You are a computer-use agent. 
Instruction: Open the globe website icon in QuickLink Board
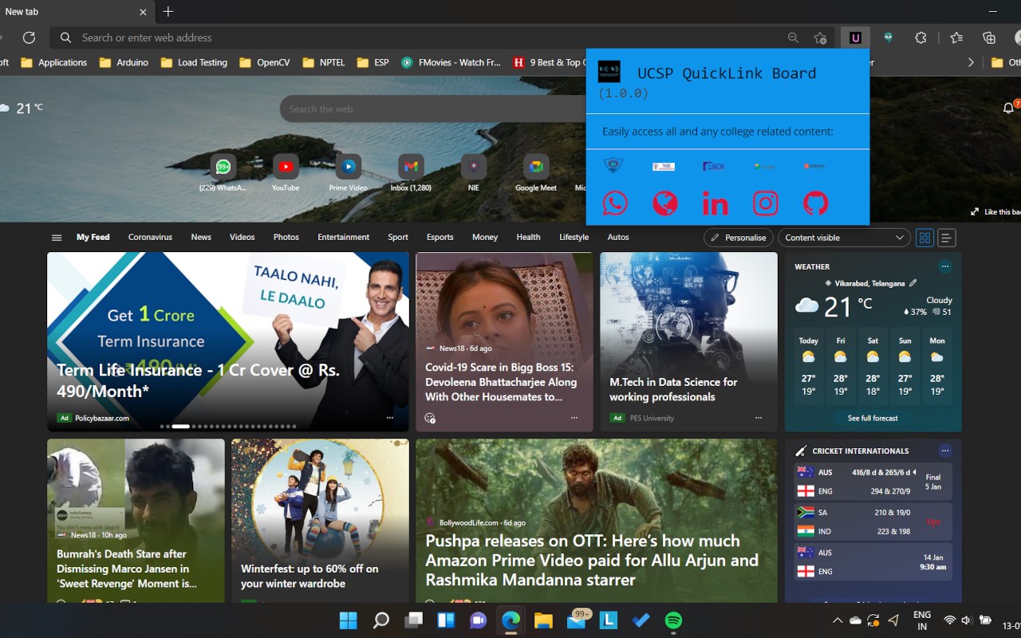pyautogui.click(x=665, y=203)
